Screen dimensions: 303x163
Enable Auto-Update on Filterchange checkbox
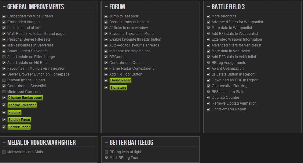(x=4, y=57)
